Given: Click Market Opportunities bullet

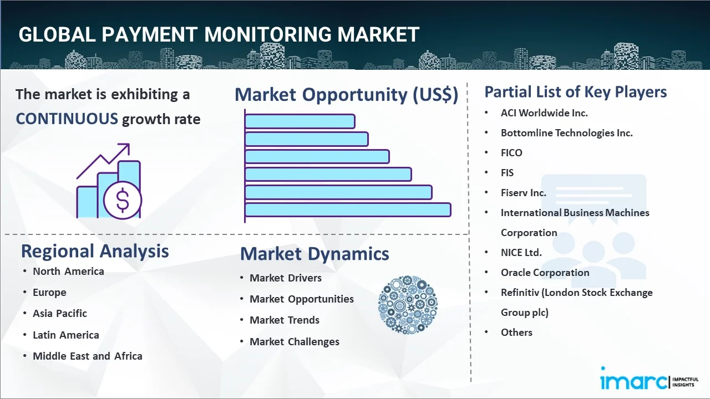Looking at the screenshot, I should click(x=302, y=299).
